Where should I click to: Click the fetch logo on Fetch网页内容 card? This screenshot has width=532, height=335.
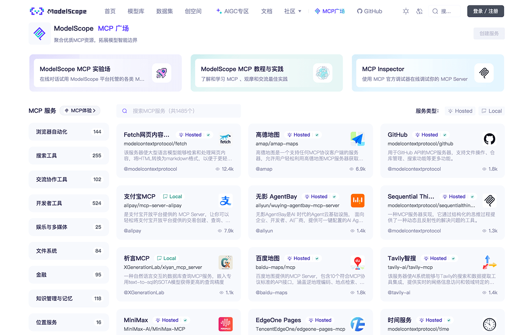(225, 139)
